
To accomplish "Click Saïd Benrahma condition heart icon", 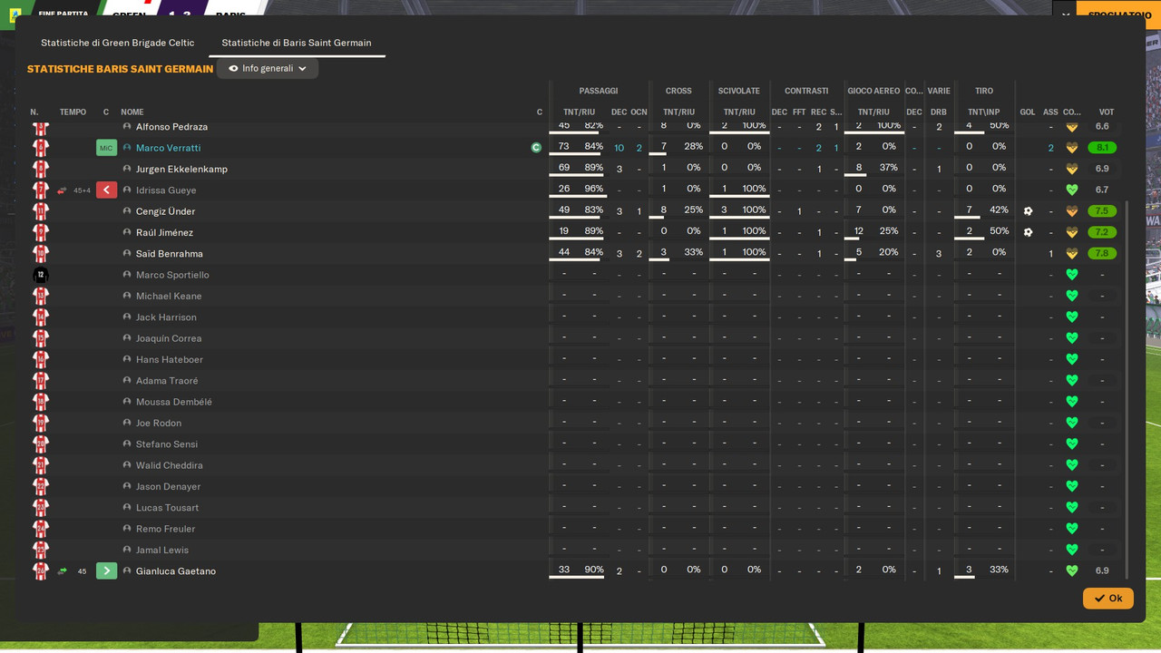I will pos(1071,254).
